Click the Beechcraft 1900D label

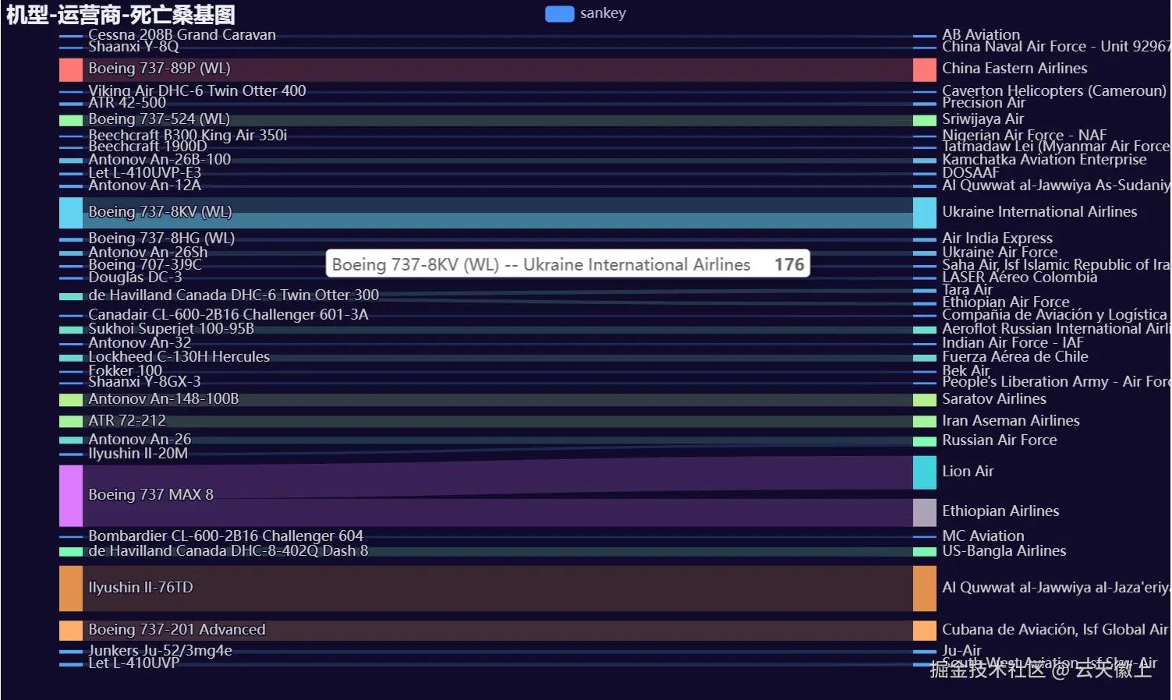click(147, 147)
